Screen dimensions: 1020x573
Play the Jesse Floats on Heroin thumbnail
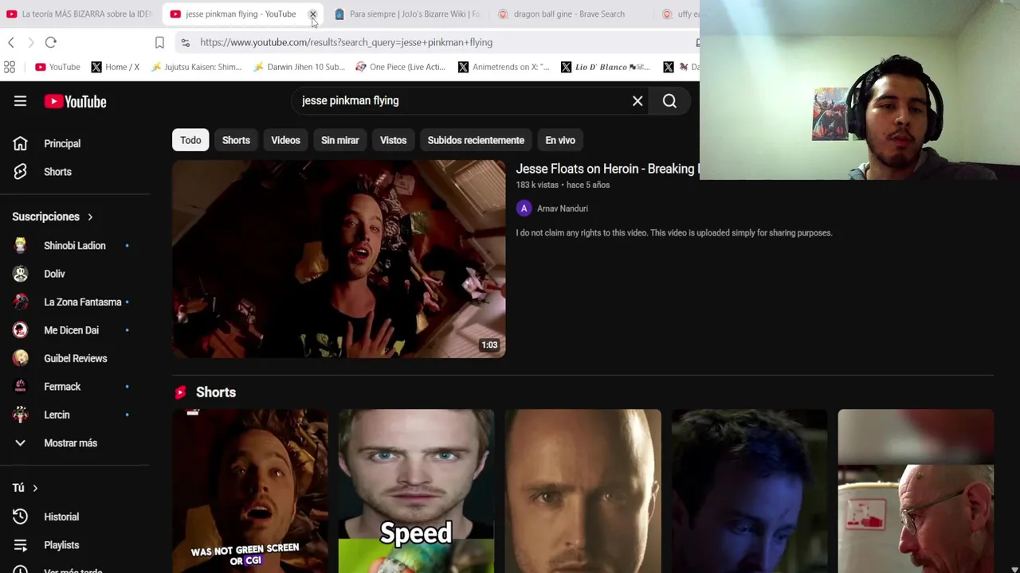339,259
